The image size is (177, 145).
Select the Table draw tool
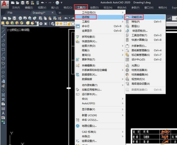3,109
